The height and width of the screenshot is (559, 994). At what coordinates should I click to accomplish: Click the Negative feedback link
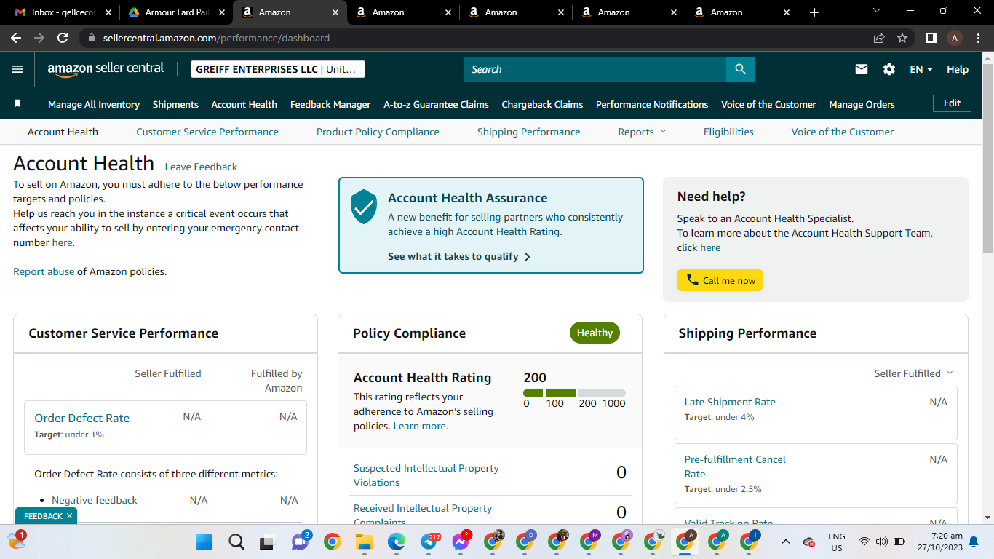coord(95,500)
